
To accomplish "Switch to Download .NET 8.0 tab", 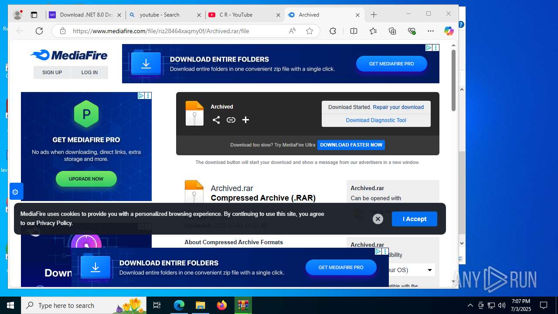I will [x=85, y=15].
